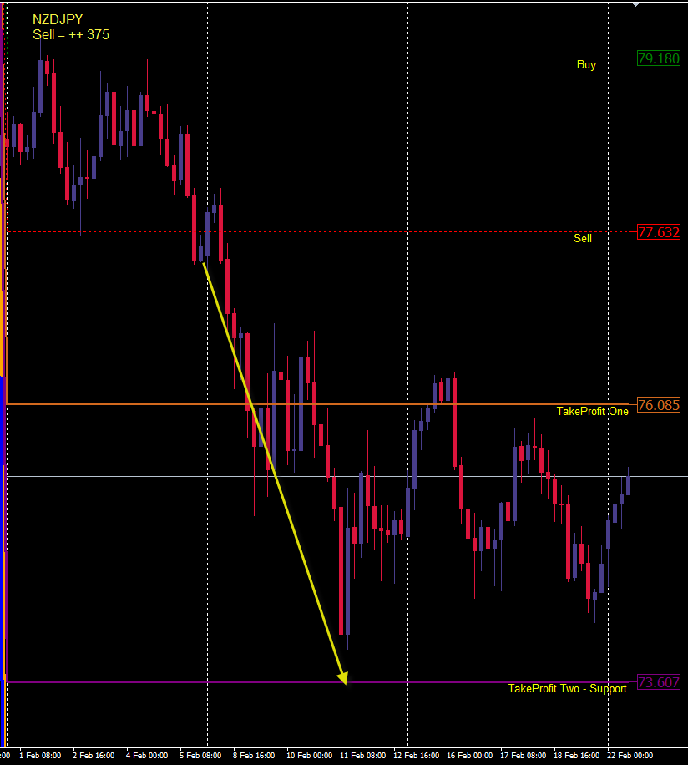
Task: Click the '4 Feb 00:00' time axis label
Action: [147, 755]
